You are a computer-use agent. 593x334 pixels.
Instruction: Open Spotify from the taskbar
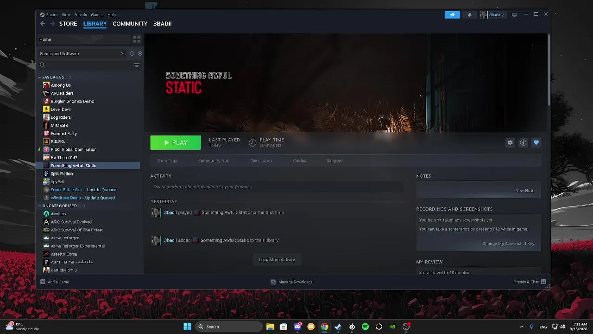[x=365, y=327]
